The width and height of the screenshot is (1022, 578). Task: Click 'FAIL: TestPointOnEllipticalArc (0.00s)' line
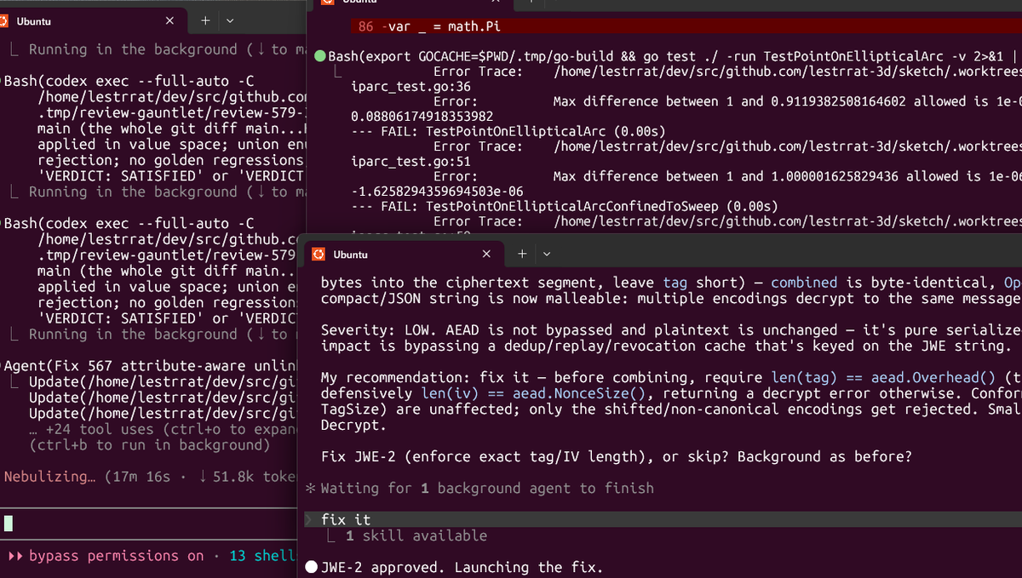point(508,132)
